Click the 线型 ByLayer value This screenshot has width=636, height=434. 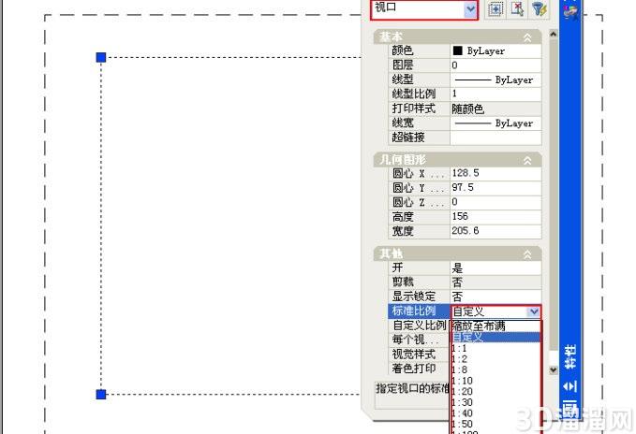(x=495, y=80)
